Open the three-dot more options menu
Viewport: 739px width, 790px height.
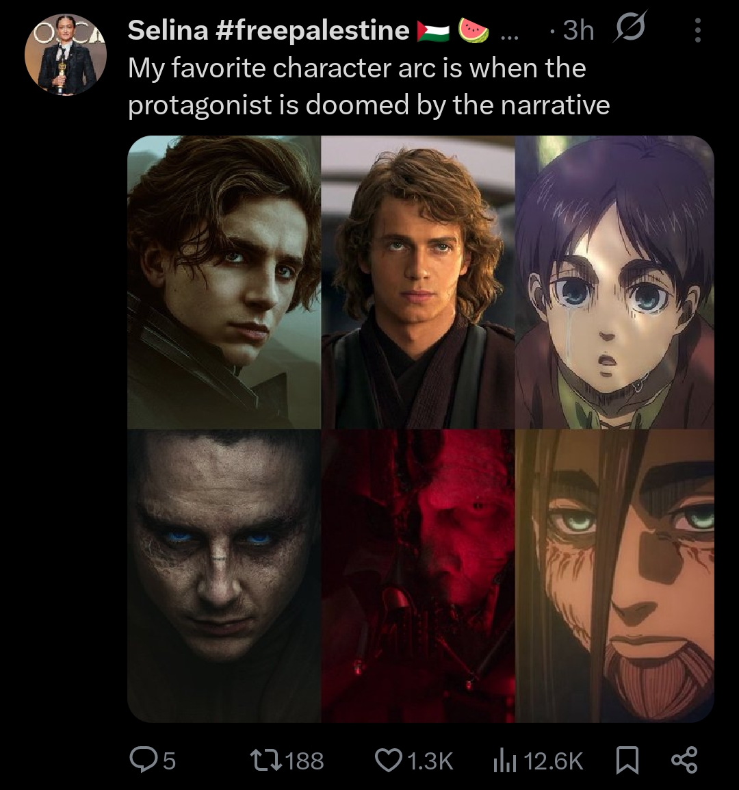(697, 31)
